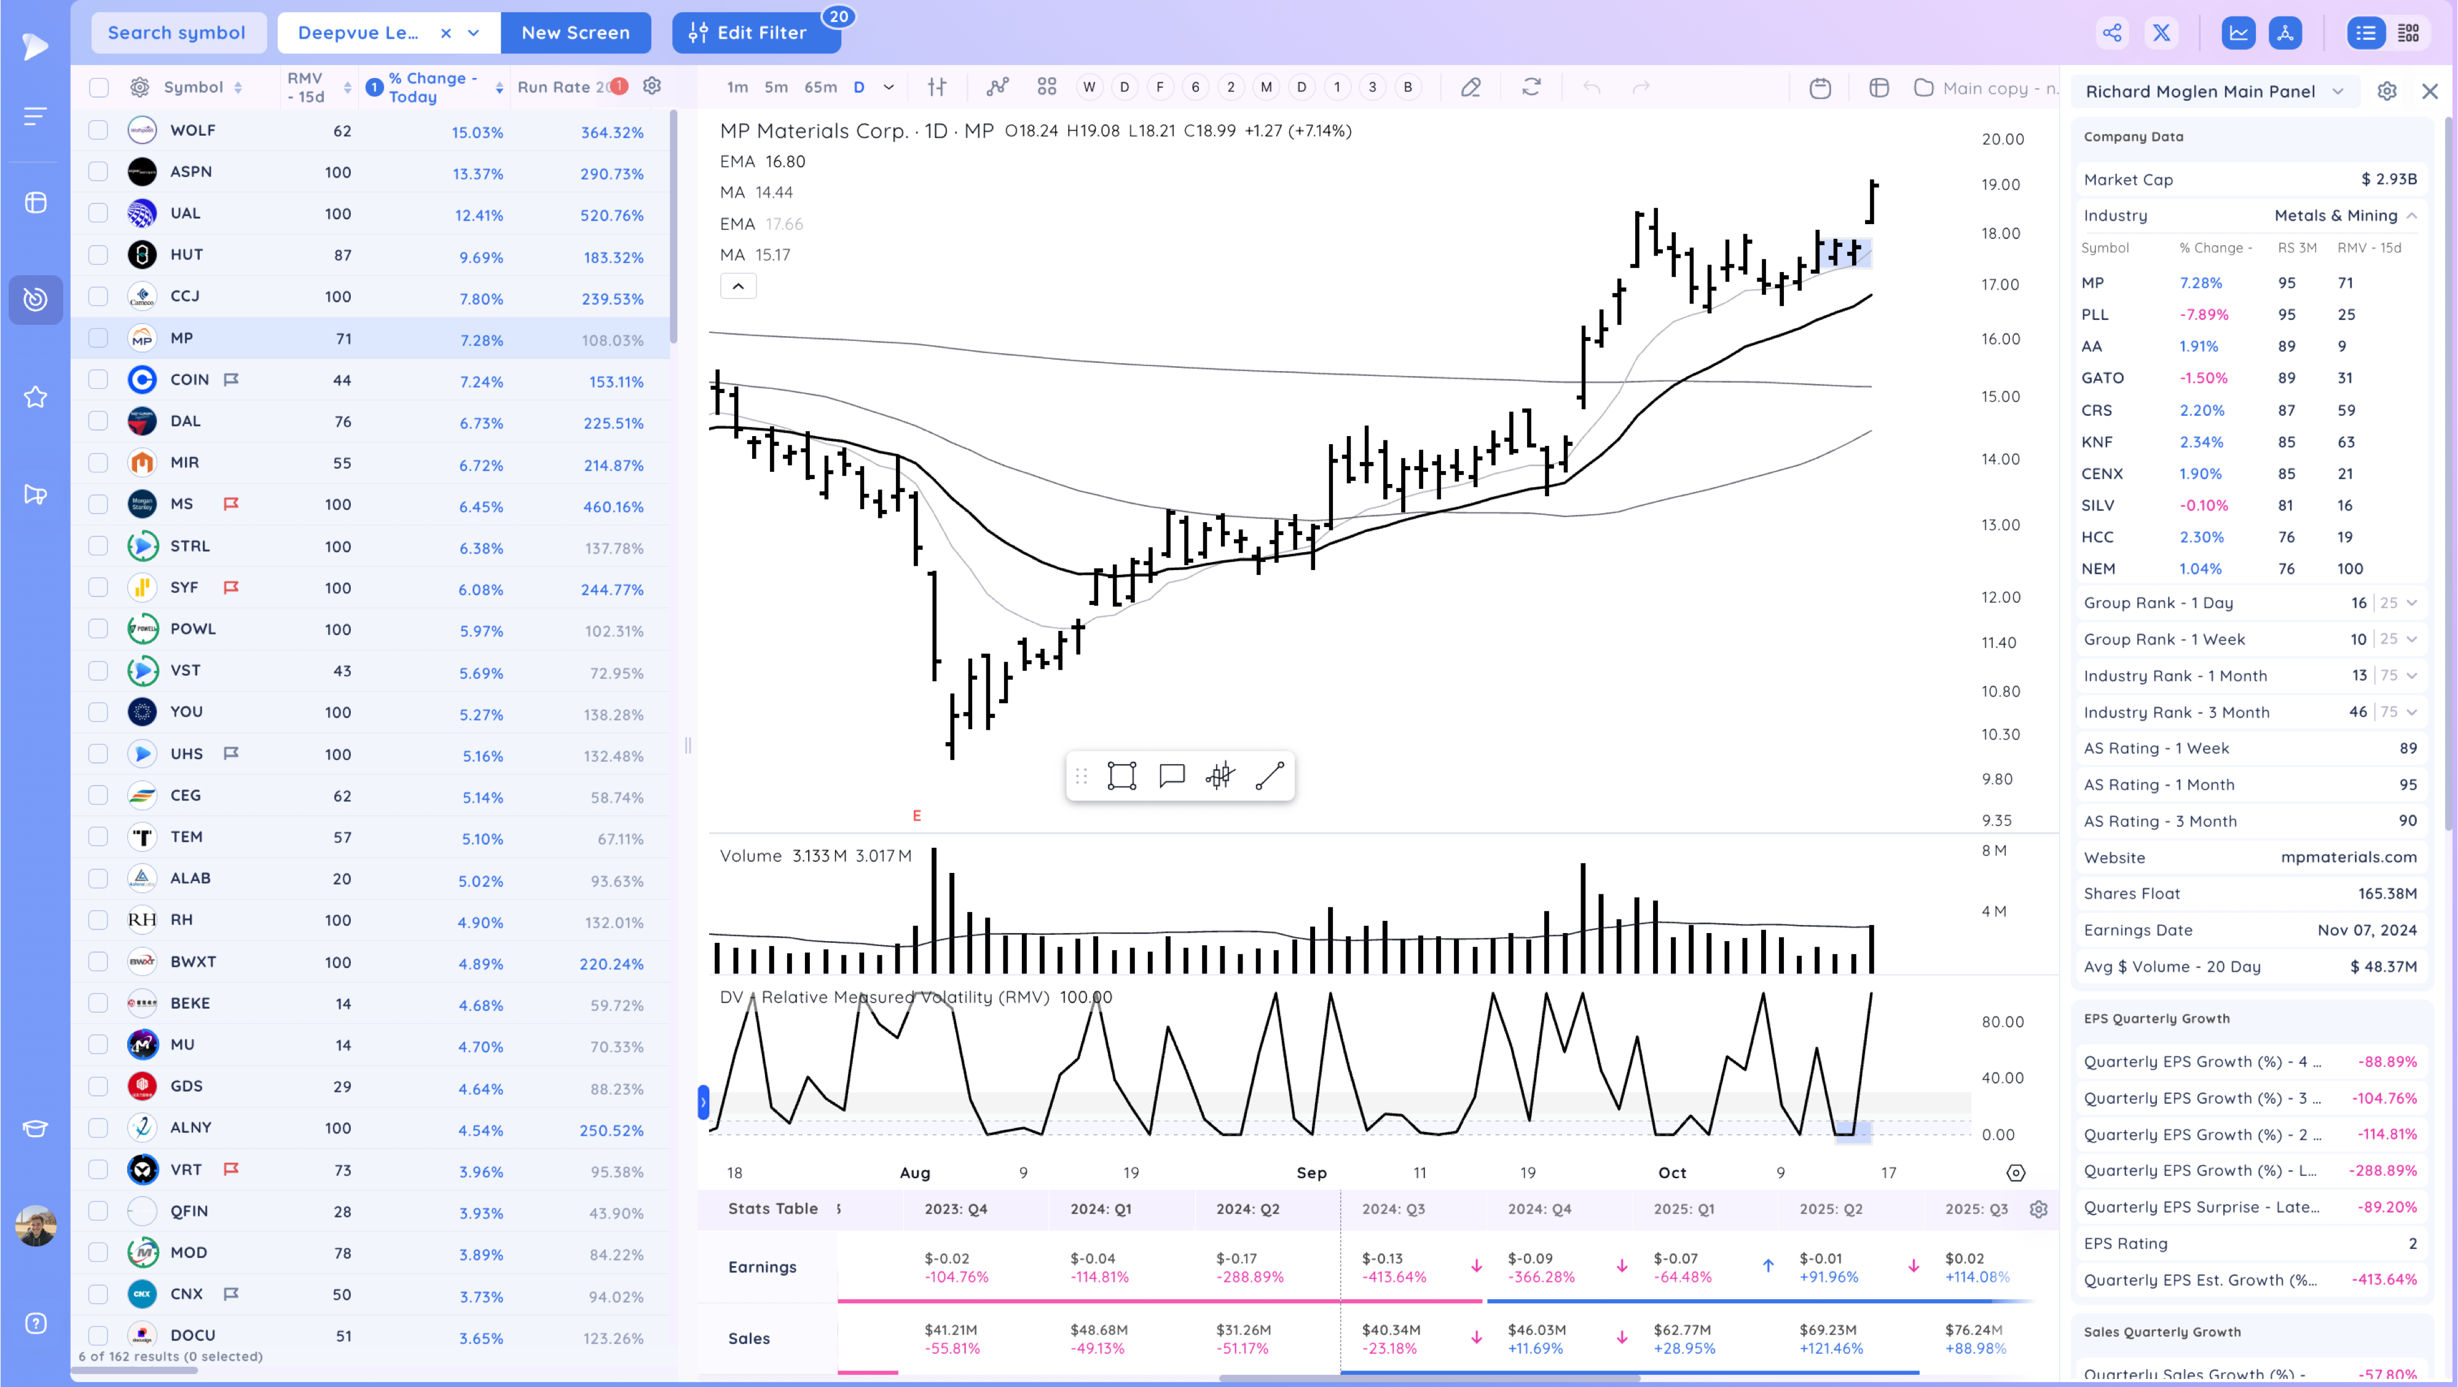Viewport: 2458px width, 1387px height.
Task: Click the comment annotation tool icon
Action: (1171, 776)
